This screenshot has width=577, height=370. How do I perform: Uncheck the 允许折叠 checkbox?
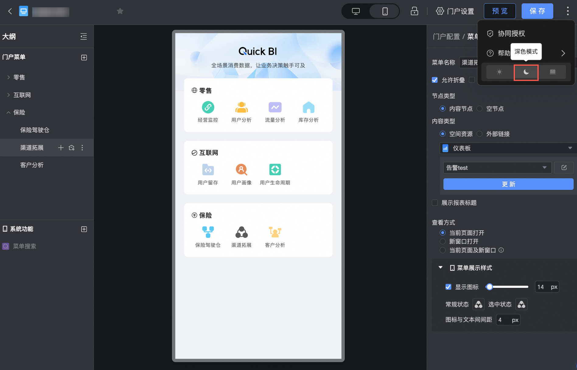pos(435,80)
